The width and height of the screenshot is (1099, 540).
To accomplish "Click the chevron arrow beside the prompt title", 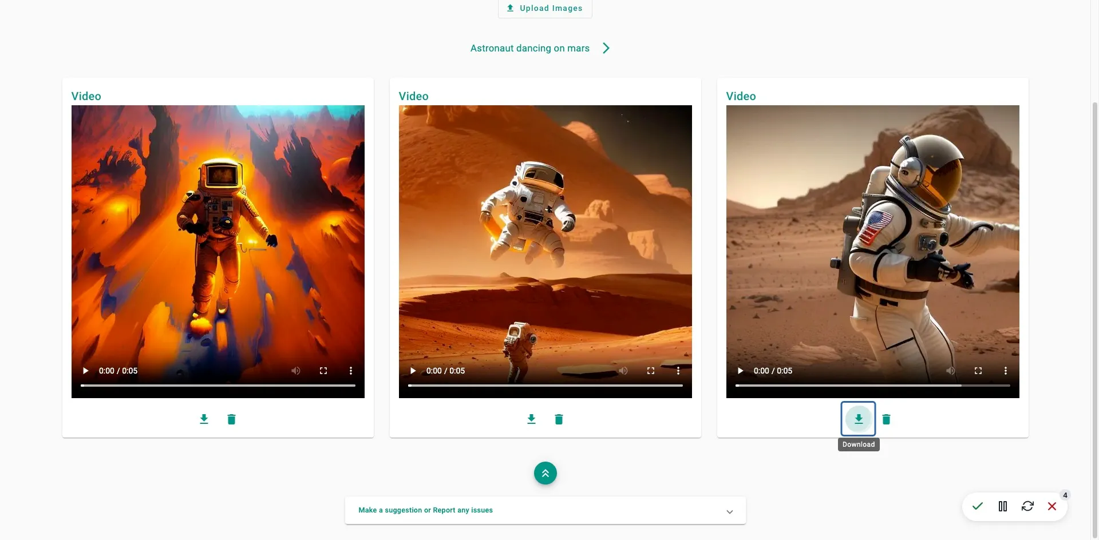I will click(x=606, y=48).
